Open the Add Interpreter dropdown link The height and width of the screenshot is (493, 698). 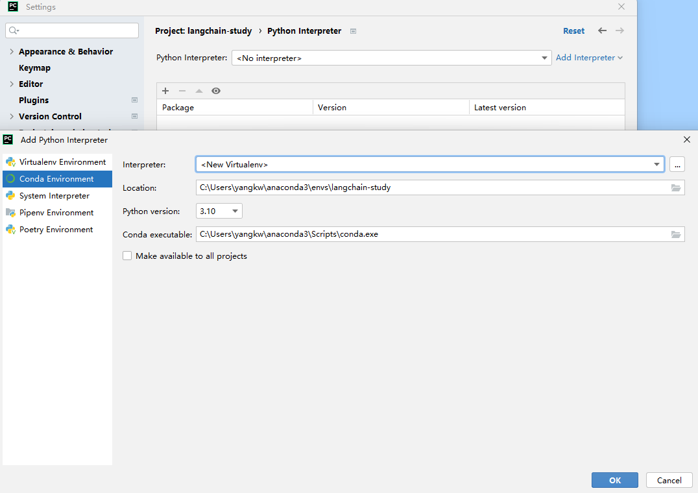589,58
